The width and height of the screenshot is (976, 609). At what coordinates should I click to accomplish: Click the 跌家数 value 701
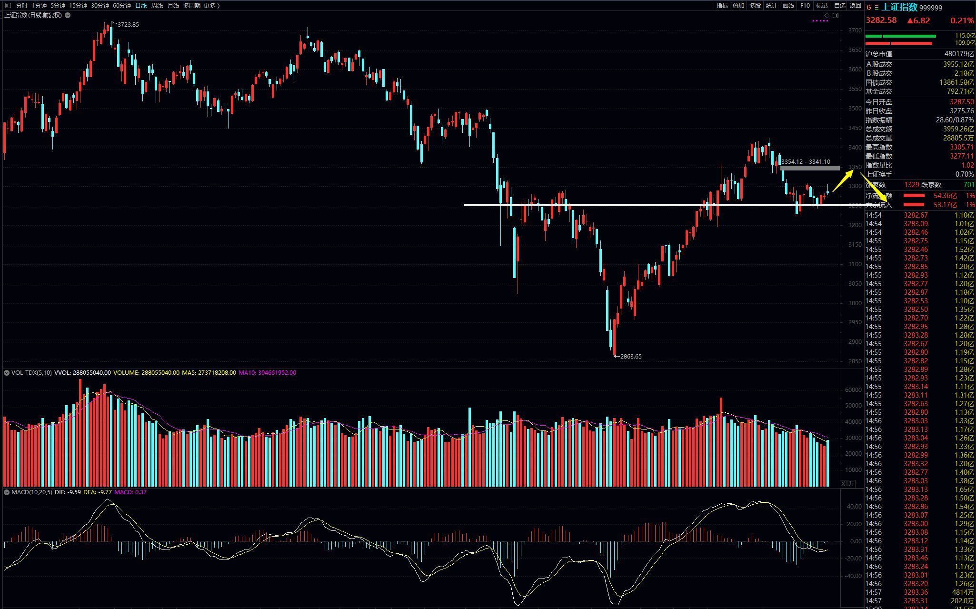[x=969, y=185]
